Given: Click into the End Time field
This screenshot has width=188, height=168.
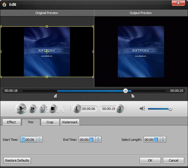Looking at the screenshot, I should tap(87, 139).
